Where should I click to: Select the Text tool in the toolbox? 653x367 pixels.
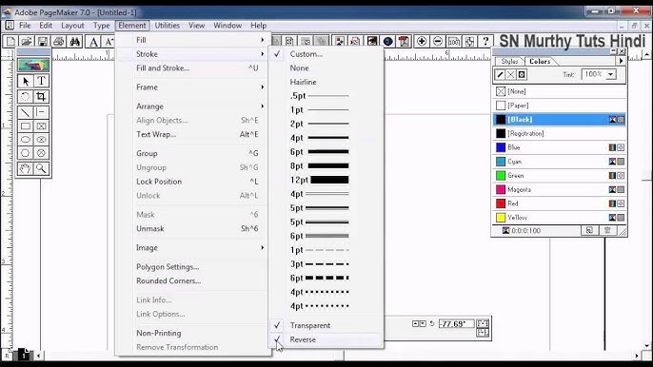click(41, 81)
